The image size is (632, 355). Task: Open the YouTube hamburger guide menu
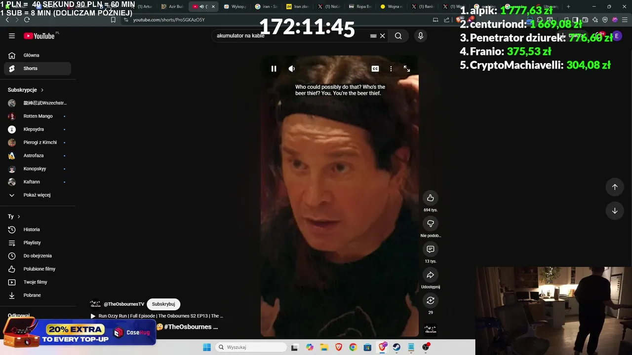12,35
